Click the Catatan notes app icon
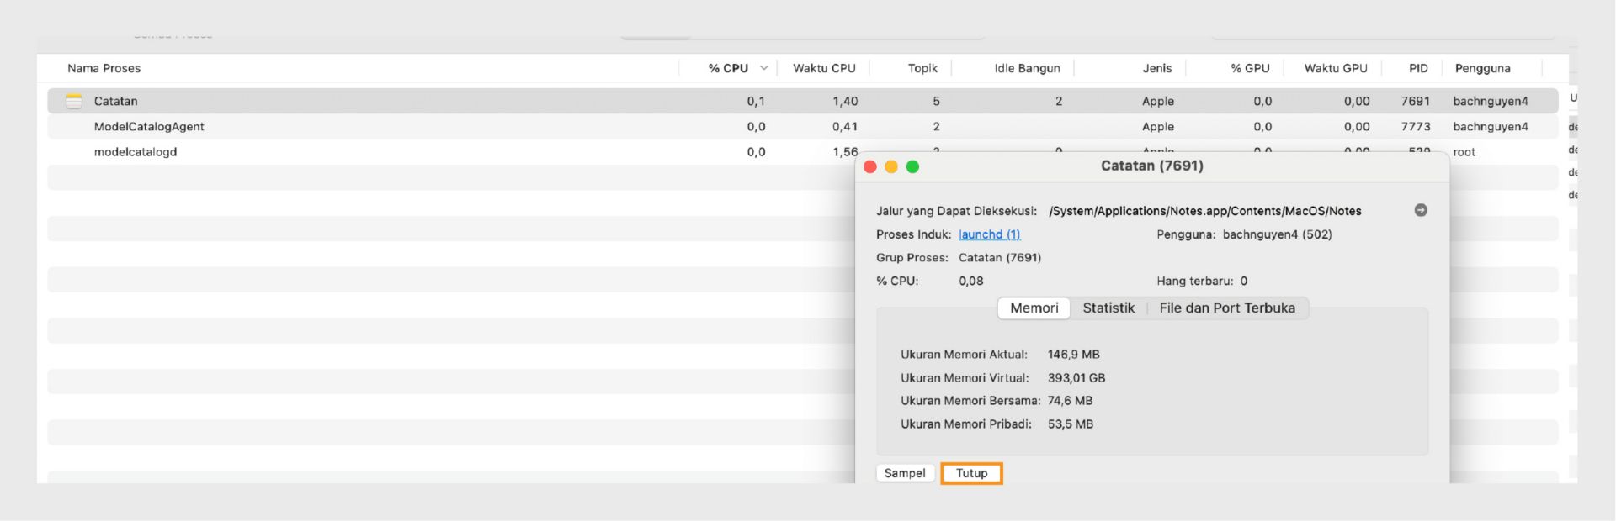The image size is (1616, 521). (74, 101)
